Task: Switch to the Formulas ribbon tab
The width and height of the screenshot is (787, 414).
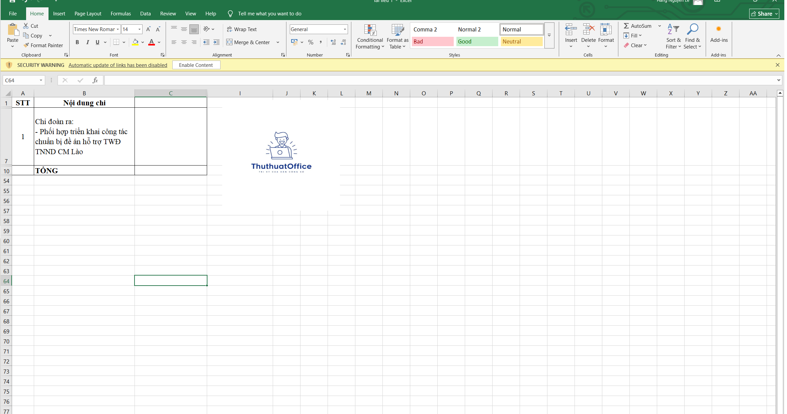Action: (120, 13)
